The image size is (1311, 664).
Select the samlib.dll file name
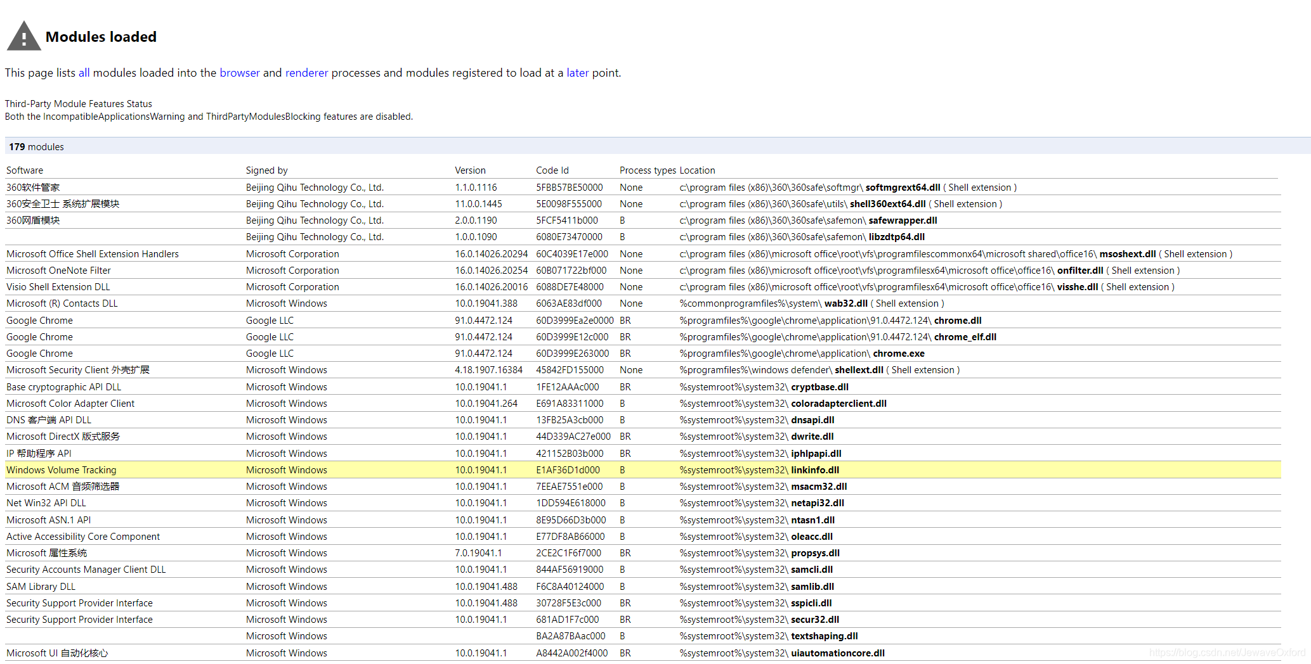click(812, 587)
